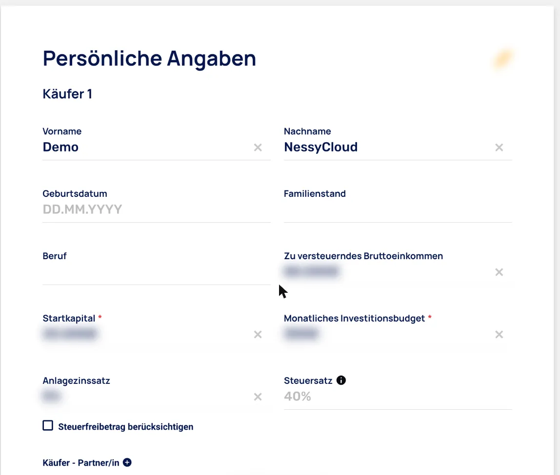560x475 pixels.
Task: Clear the Anlagezinssatz value with its X
Action: pos(258,397)
